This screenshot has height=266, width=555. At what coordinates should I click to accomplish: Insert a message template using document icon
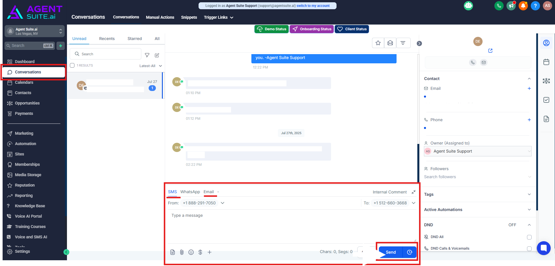point(173,252)
